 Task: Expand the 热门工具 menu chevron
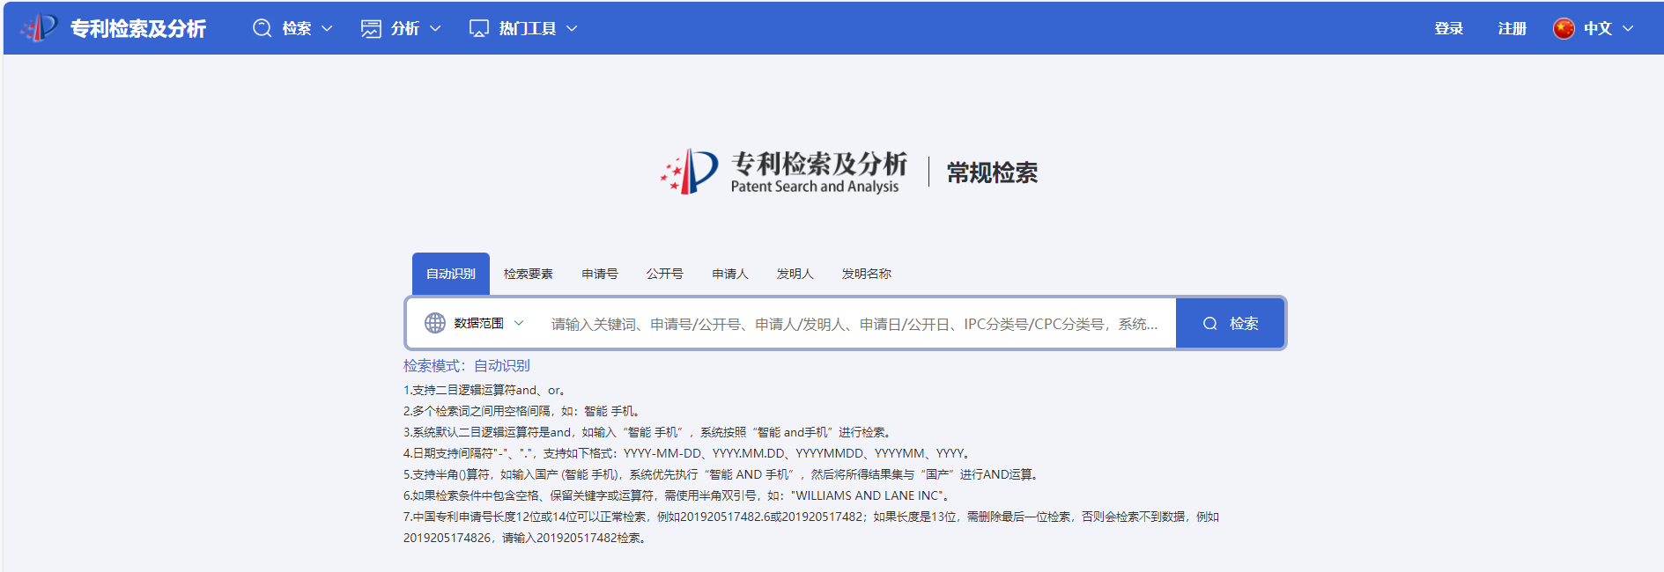coord(572,28)
